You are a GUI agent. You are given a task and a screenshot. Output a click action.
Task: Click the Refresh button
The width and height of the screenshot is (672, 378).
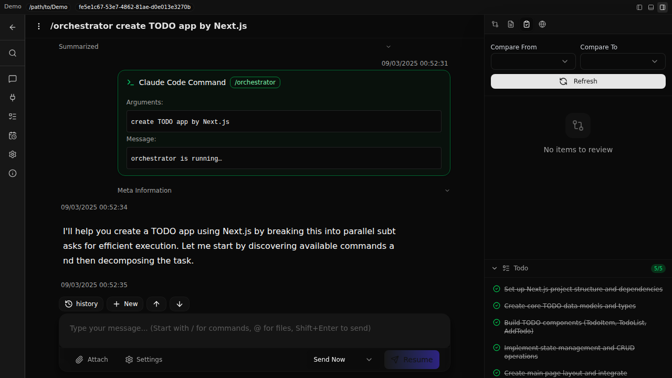pos(578,81)
